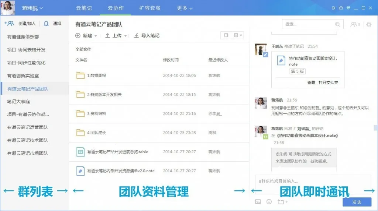Screen dimensions: 378x211
Task: Click the insert image icon below chat input
Action: (258, 202)
